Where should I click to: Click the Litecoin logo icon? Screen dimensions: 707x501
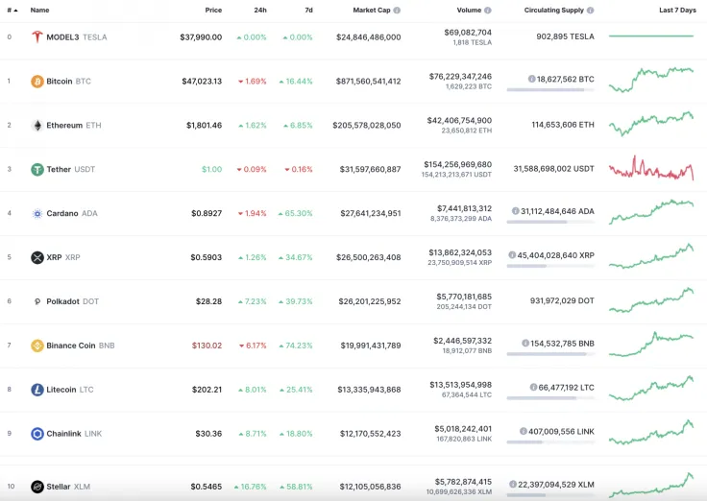(x=37, y=390)
